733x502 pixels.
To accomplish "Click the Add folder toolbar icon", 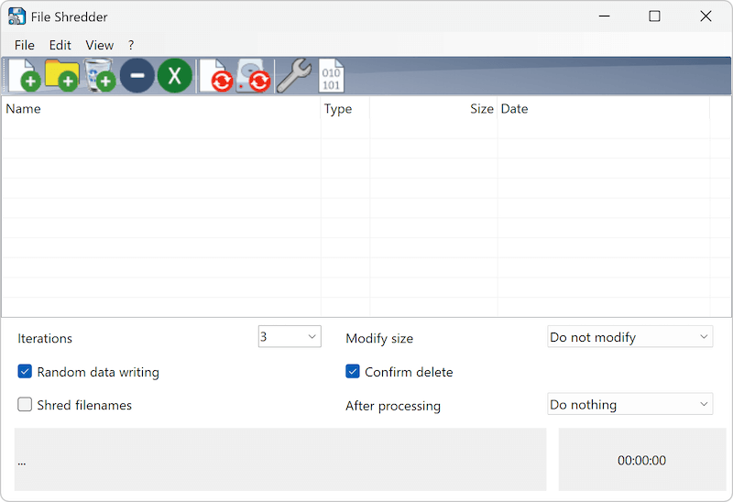I will (x=61, y=76).
